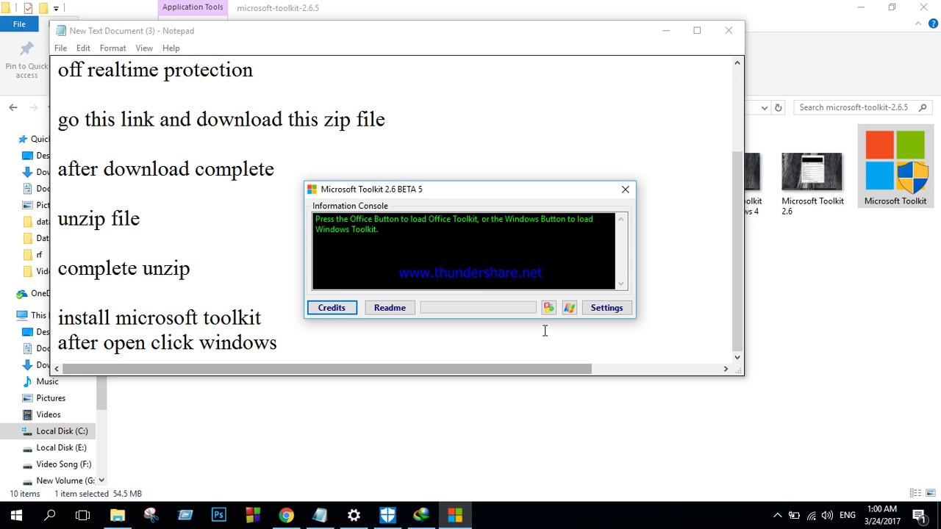Open the blue File tab in Explorer
This screenshot has width=941, height=529.
(19, 24)
